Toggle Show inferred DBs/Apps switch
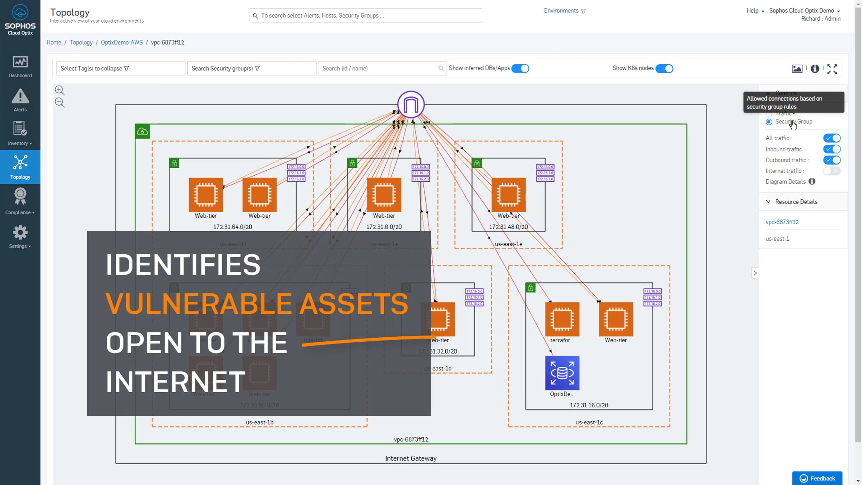The image size is (862, 485). point(520,68)
